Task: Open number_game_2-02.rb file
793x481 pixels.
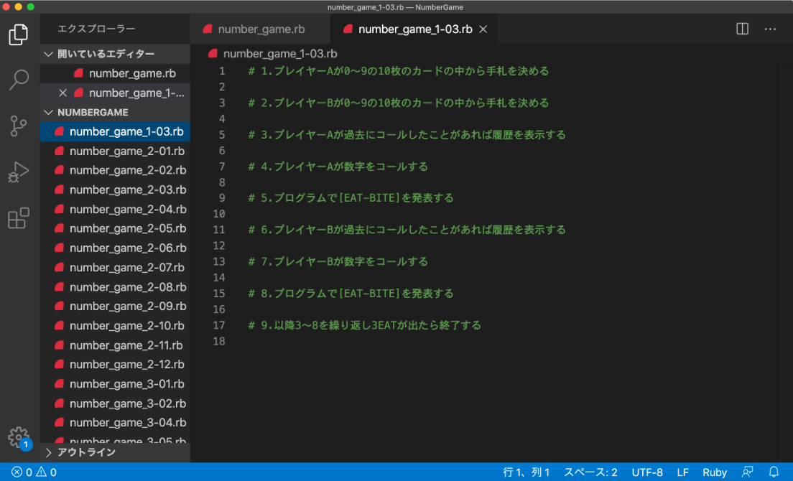Action: (115, 170)
